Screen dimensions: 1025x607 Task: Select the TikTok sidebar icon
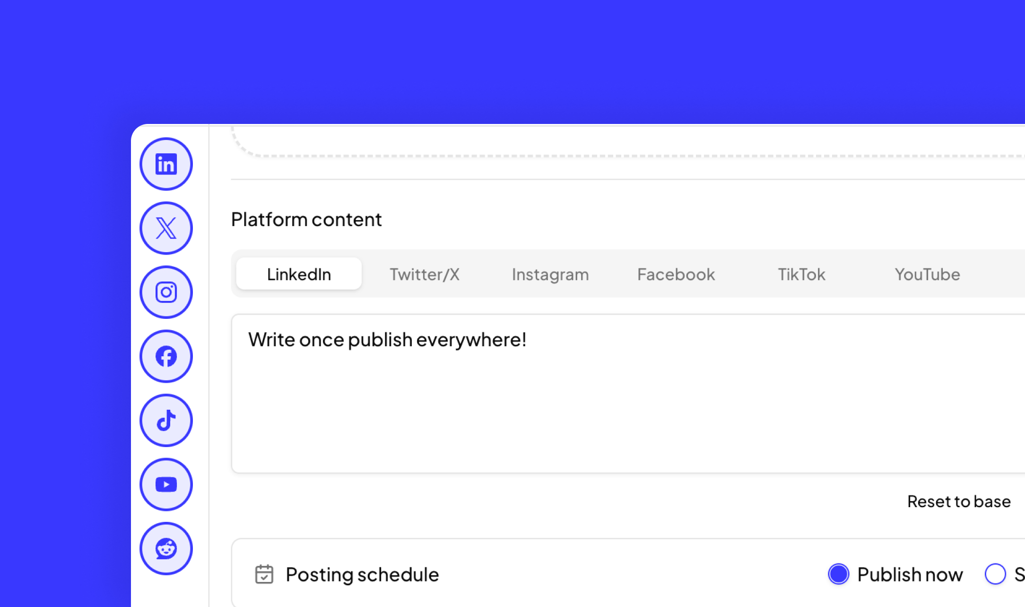click(166, 420)
